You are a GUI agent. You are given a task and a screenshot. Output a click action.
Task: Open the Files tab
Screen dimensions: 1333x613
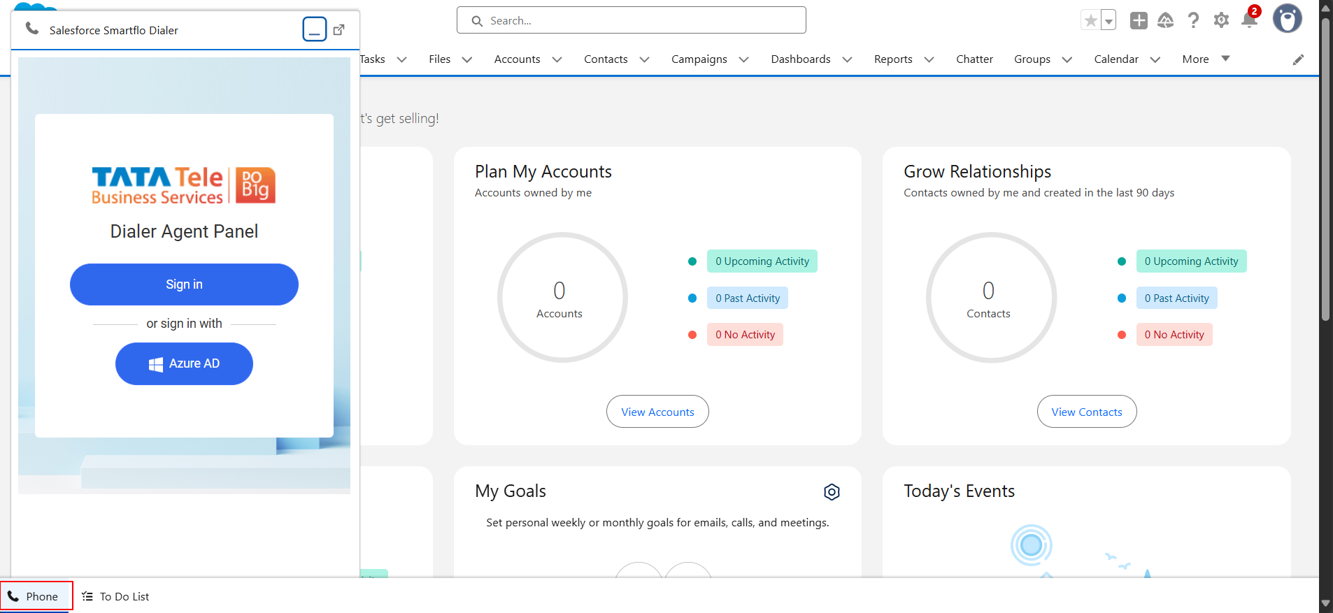pos(439,59)
